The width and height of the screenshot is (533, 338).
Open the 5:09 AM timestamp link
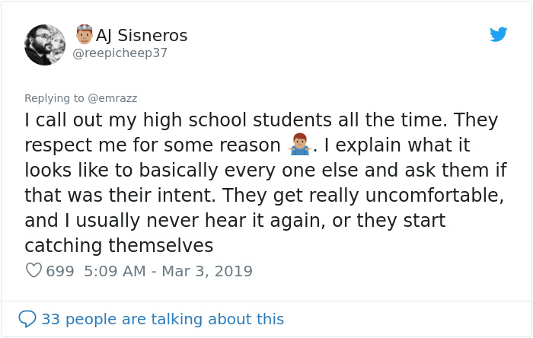(114, 271)
